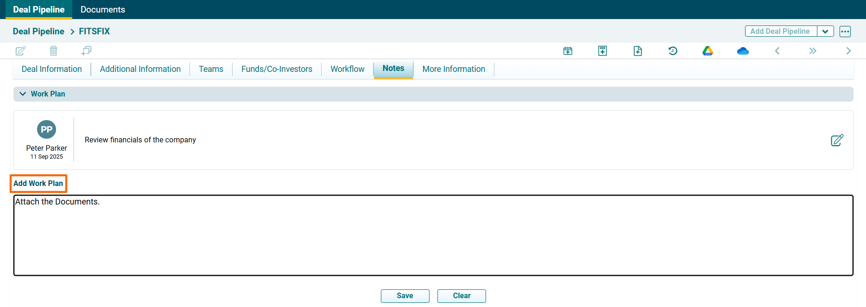Screen dimensions: 866x307
Task: Open the Add Deal Pipeline dropdown arrow
Action: 825,32
